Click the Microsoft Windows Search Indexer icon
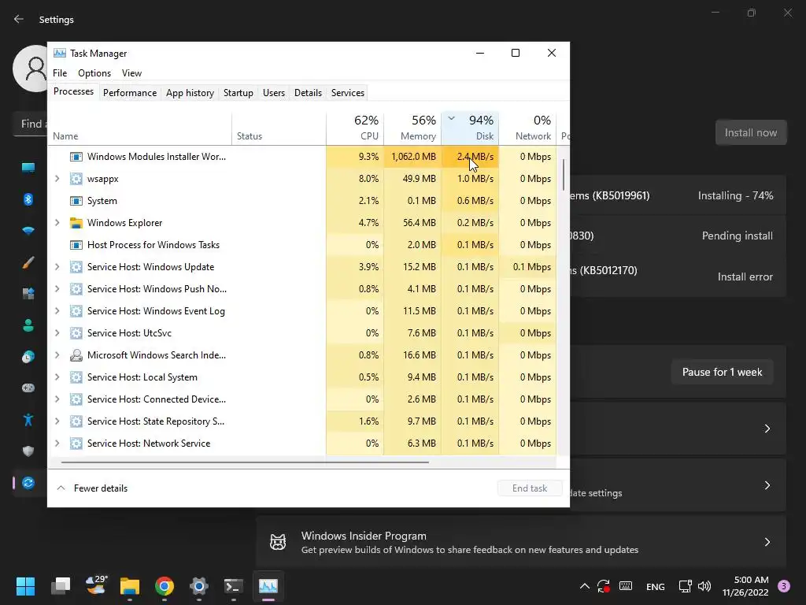Image resolution: width=806 pixels, height=605 pixels. tap(76, 355)
